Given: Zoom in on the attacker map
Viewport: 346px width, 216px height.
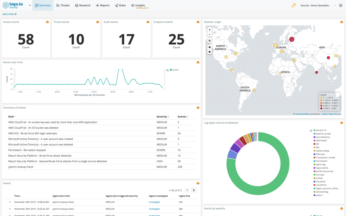Looking at the screenshot, I should click(x=209, y=30).
